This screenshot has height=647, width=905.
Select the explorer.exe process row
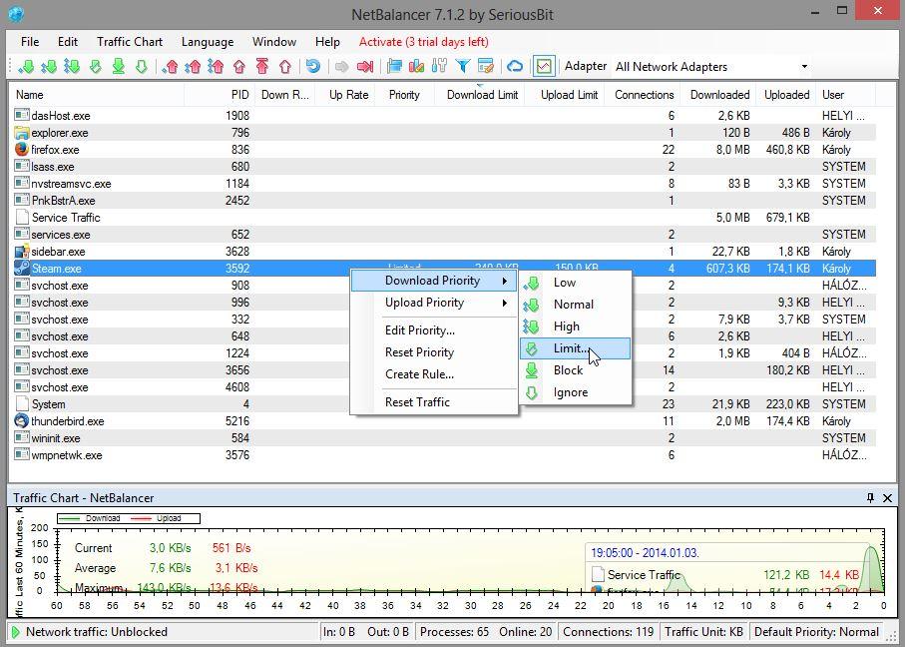[x=443, y=133]
